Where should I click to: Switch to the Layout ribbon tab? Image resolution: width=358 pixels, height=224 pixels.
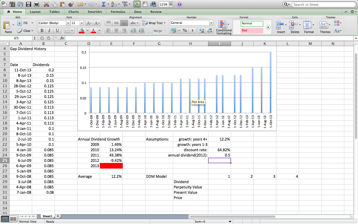click(35, 12)
